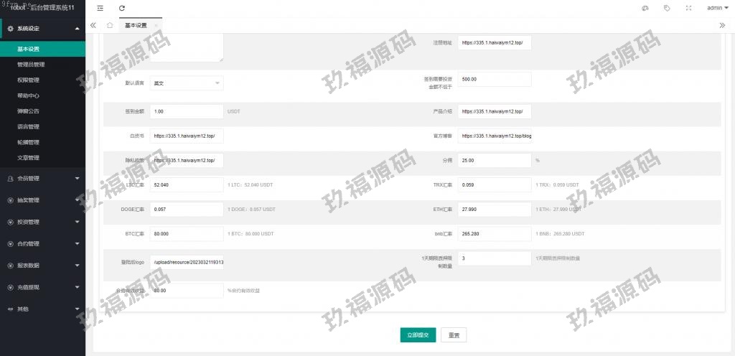
Task: Open 管理员管理 in the sidebar
Action: coord(31,65)
